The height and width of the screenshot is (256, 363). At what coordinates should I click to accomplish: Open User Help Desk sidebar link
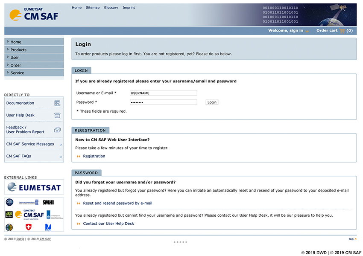coord(20,115)
